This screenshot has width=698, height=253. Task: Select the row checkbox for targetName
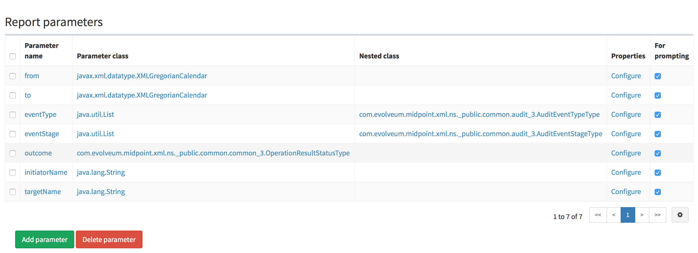pos(13,192)
